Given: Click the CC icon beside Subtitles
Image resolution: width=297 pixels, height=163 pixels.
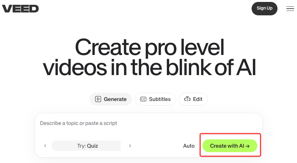Looking at the screenshot, I should [143, 99].
